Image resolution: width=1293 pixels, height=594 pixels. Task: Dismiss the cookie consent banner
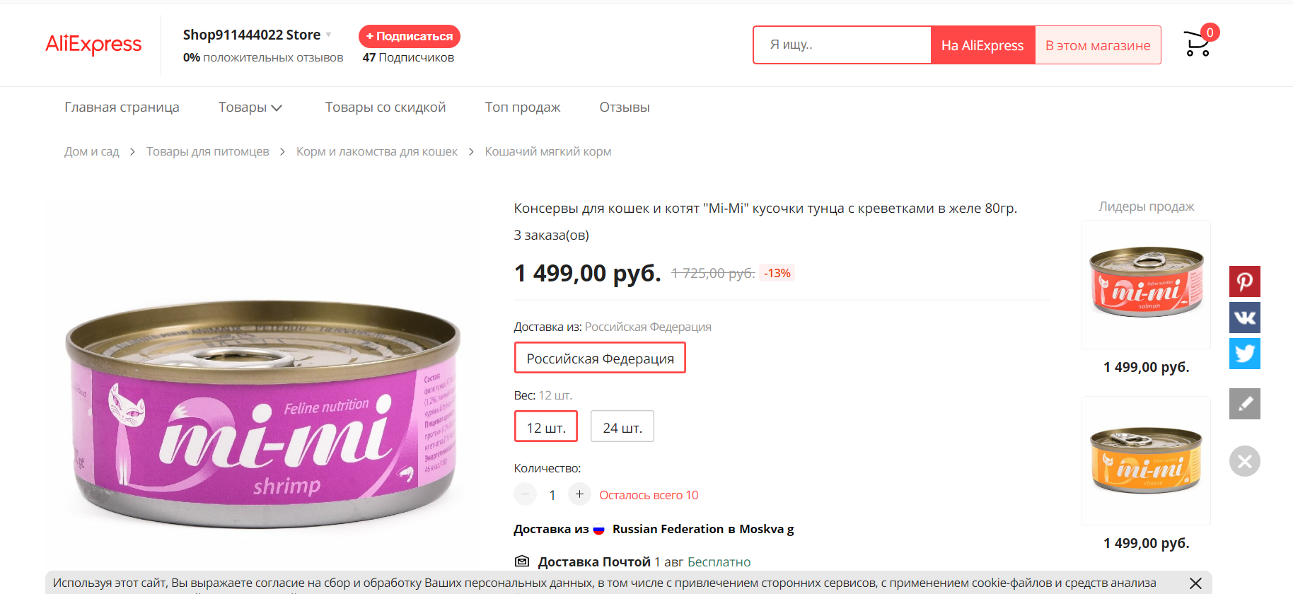coord(1195,583)
